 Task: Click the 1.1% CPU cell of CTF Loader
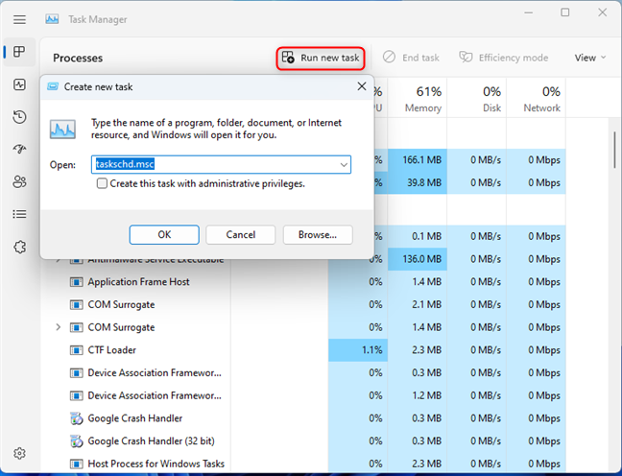click(x=358, y=350)
